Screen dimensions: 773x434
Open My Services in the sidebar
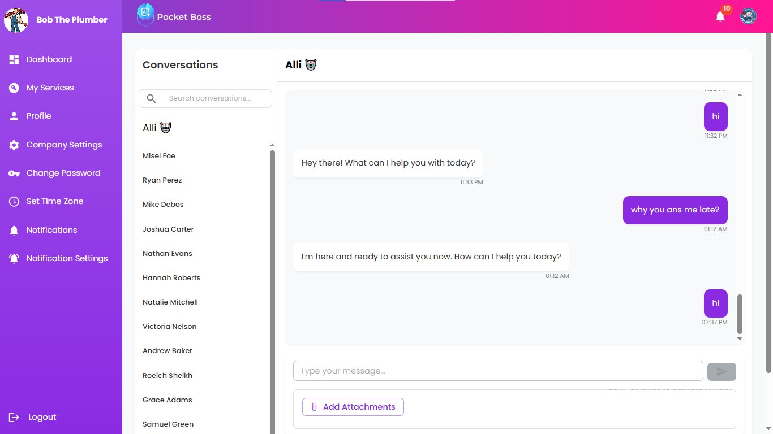[x=50, y=88]
